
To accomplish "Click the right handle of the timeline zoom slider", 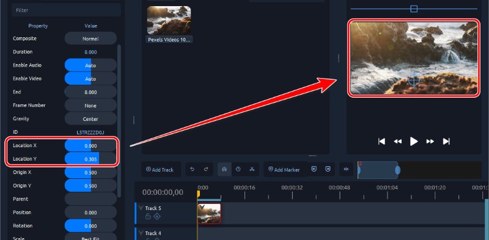I will point(398,170).
